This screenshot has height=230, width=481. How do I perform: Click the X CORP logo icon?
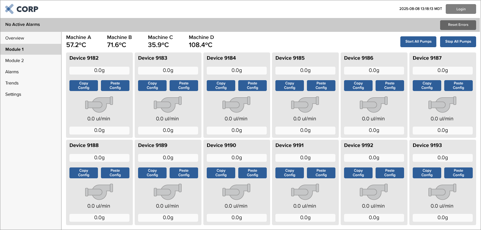coord(10,9)
